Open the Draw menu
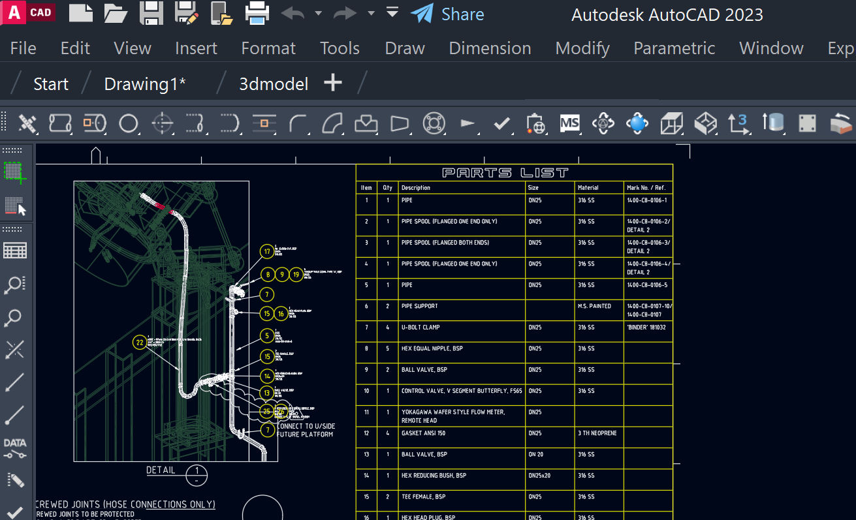This screenshot has height=520, width=856. pos(405,48)
